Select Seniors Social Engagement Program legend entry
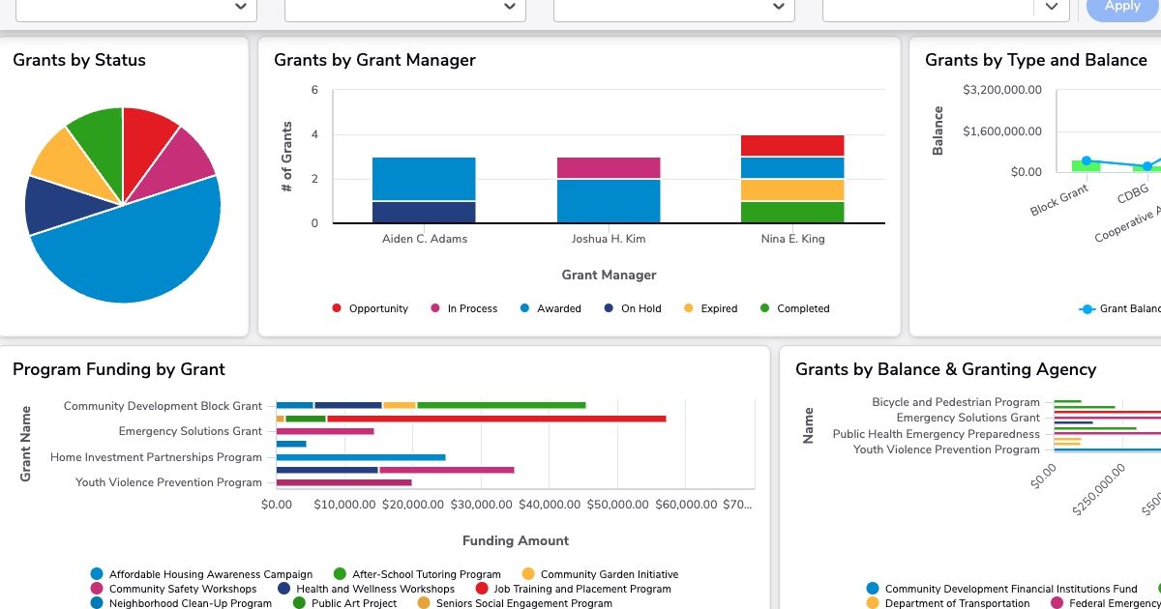1161x609 pixels. click(x=515, y=603)
